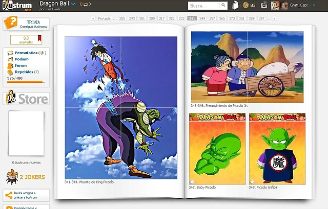Click the por Laia Hawk author text
Image resolution: width=328 pixels, height=209 pixels.
coord(50,9)
